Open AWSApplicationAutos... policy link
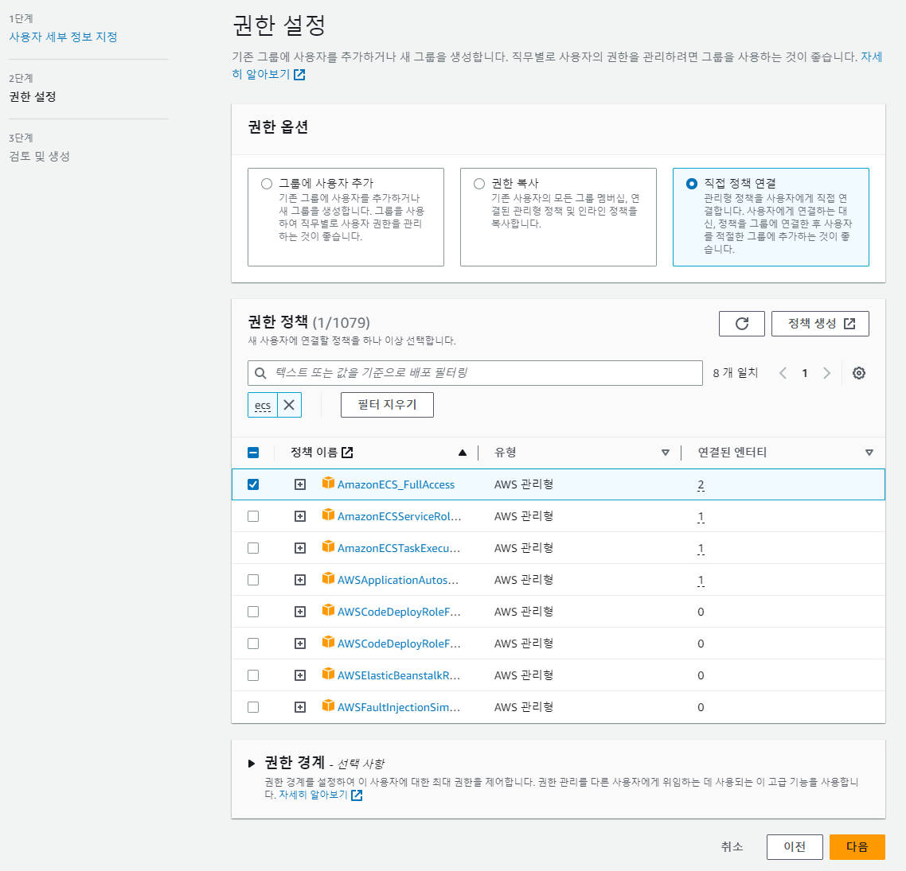906x871 pixels. point(398,580)
